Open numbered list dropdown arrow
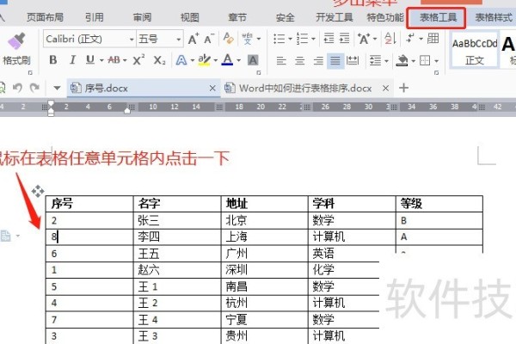 pyautogui.click(x=313, y=39)
